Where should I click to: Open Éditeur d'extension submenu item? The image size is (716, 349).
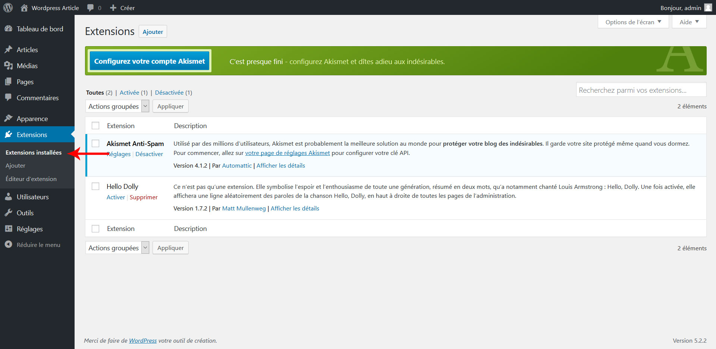tap(31, 179)
